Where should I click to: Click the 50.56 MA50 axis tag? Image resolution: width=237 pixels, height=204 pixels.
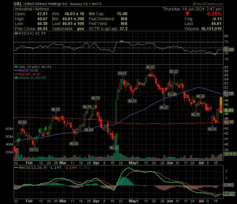pos(229,94)
